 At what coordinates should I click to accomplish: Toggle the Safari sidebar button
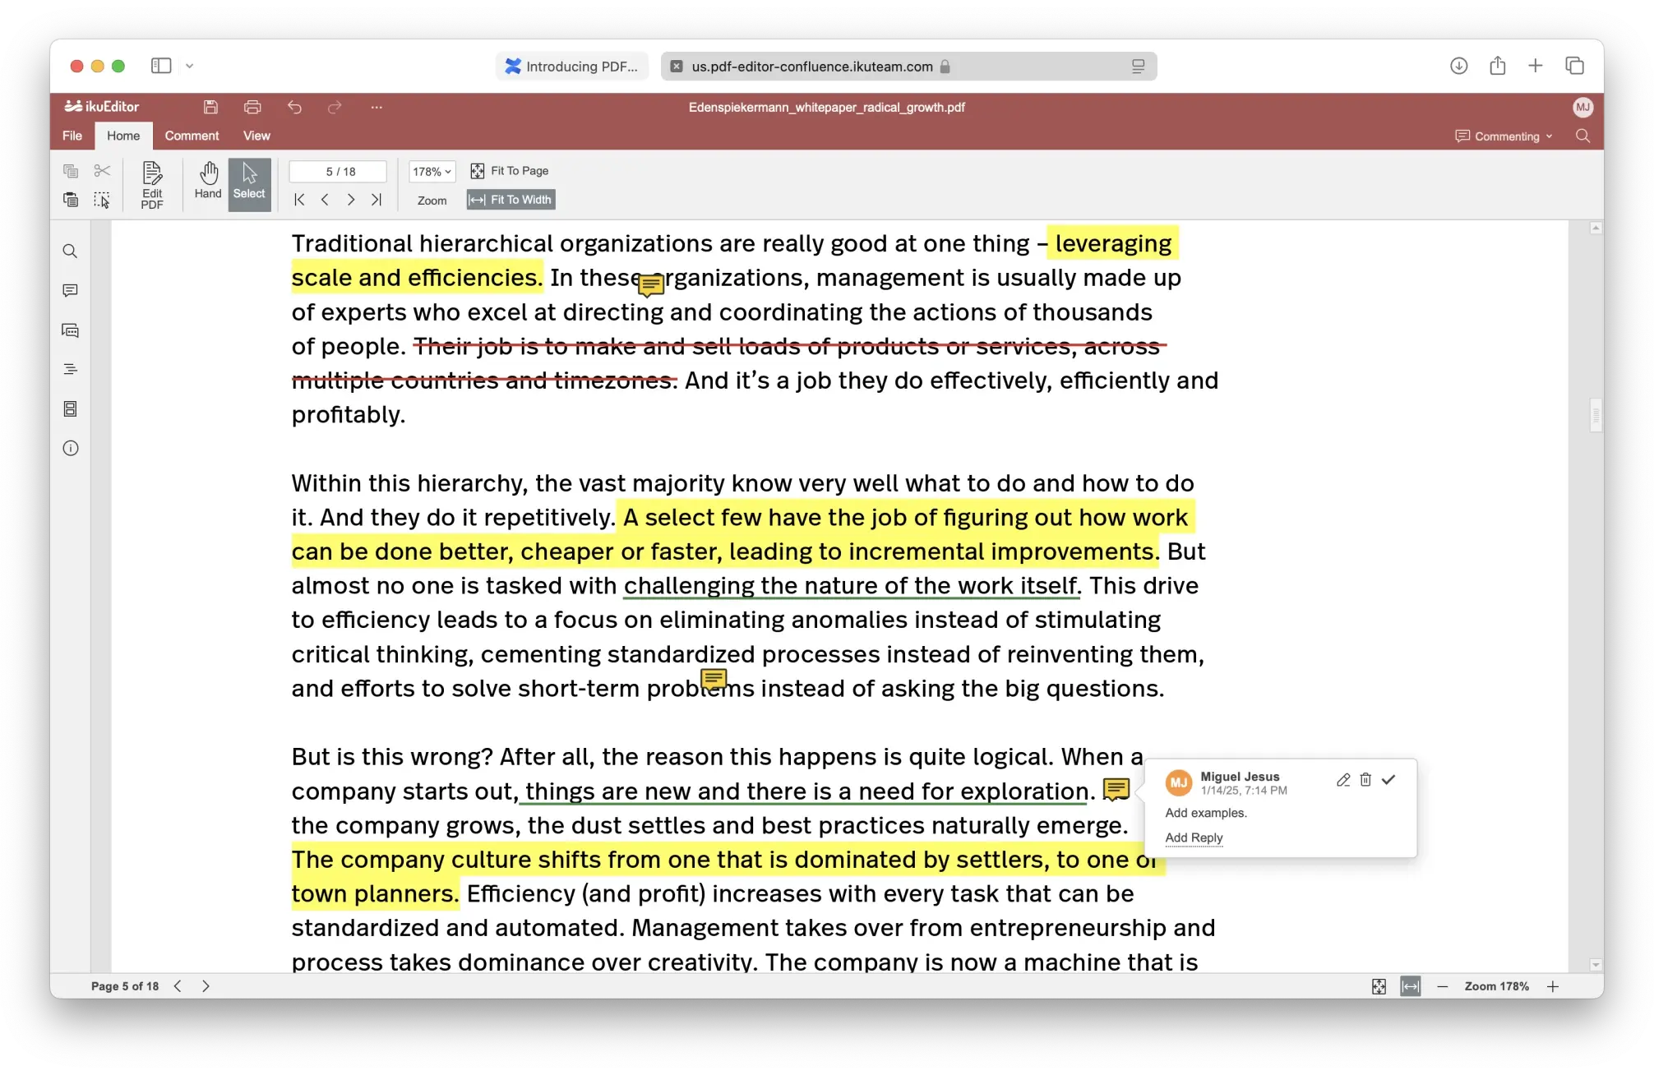pyautogui.click(x=161, y=66)
